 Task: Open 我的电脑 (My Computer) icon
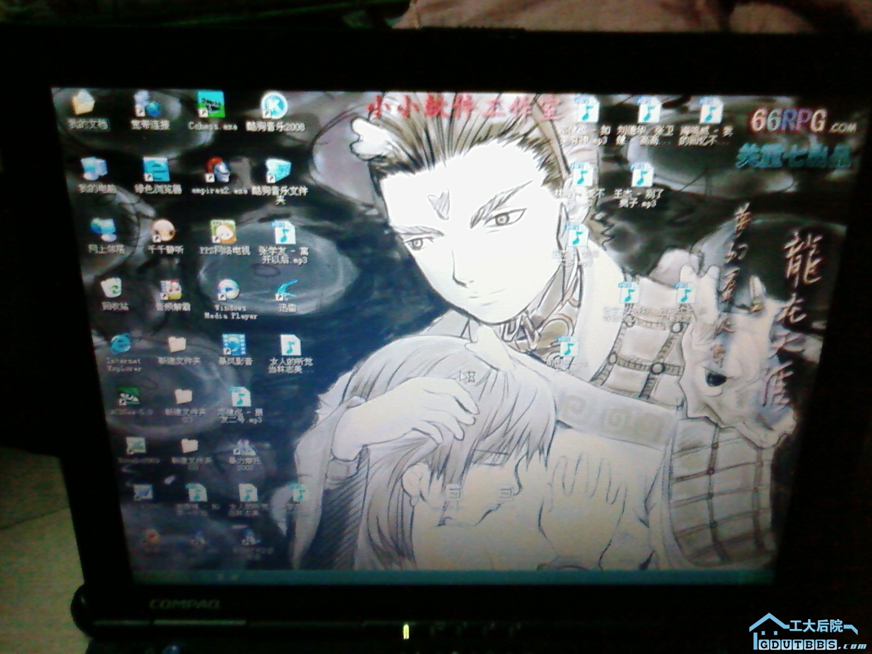94,169
